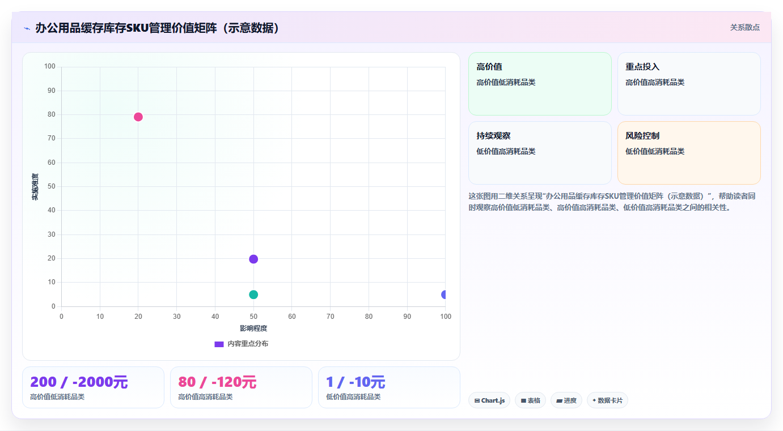Open the 持续观察 quadrant card
783x431 pixels.
point(540,153)
